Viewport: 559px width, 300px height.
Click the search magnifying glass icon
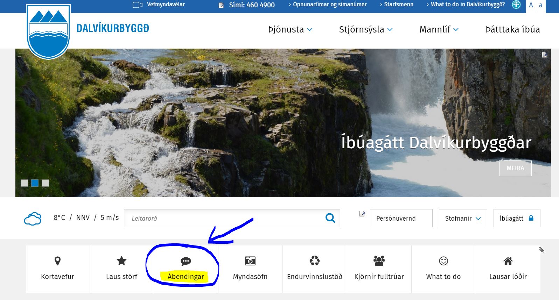coord(330,218)
